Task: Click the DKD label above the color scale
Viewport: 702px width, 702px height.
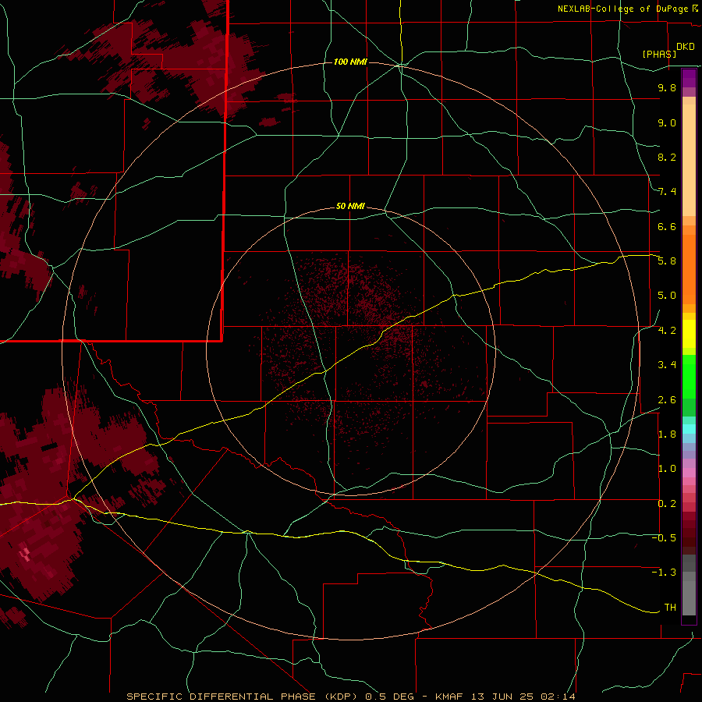Action: [686, 47]
